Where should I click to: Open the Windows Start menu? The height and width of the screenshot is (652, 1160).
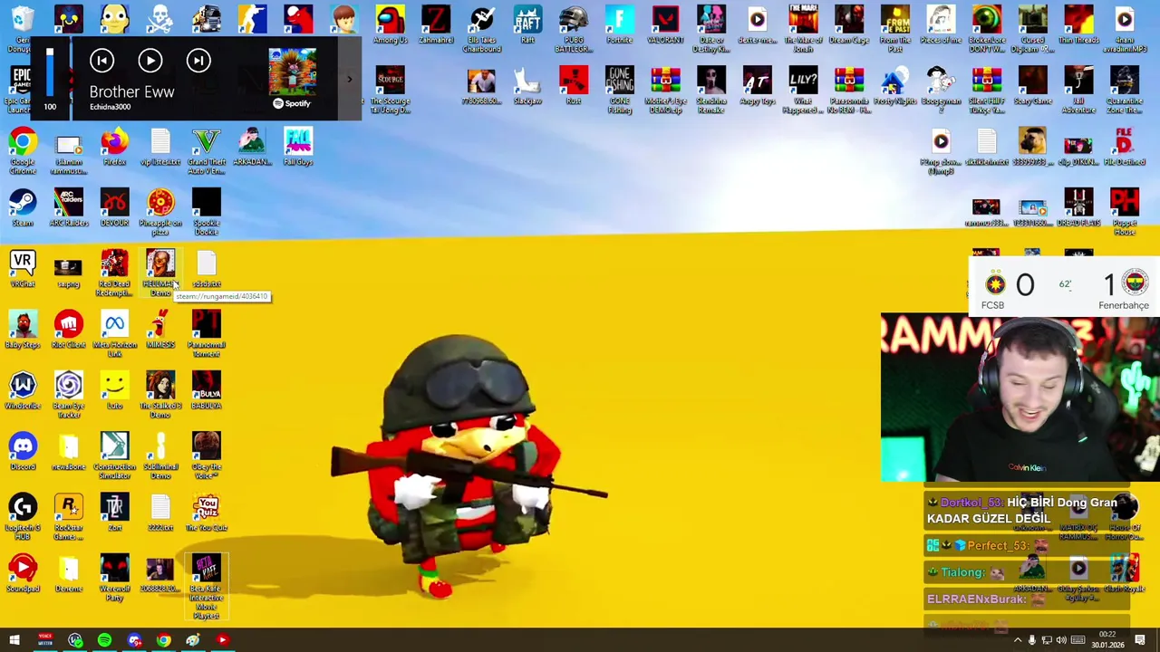14,640
